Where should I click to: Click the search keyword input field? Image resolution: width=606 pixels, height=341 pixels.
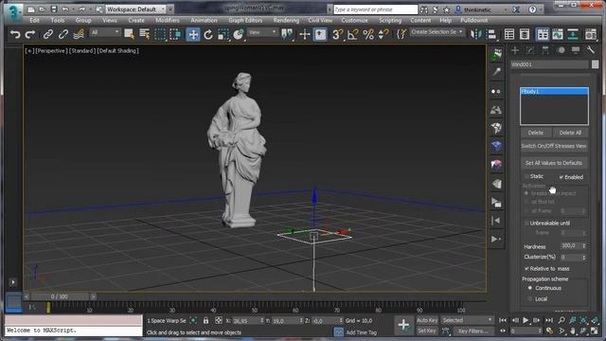click(x=376, y=9)
